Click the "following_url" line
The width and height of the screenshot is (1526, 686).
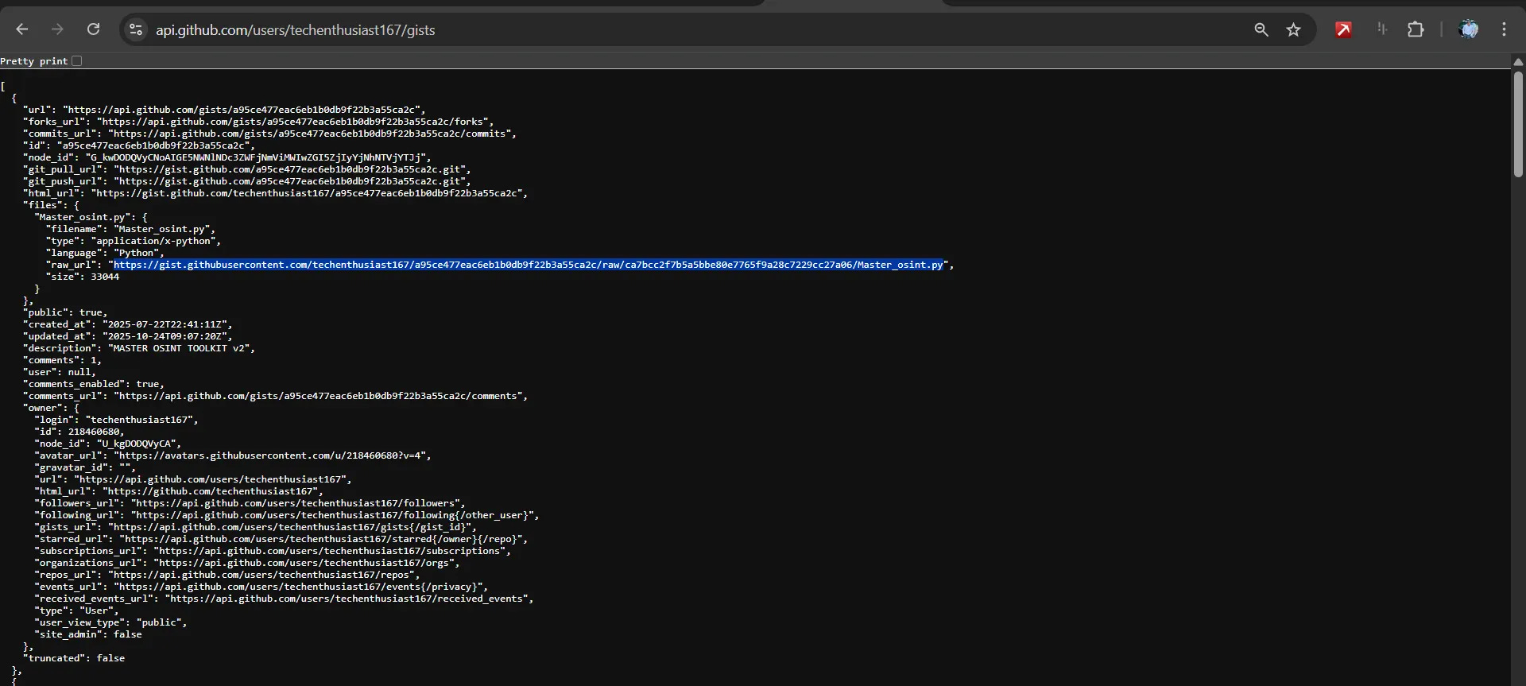coord(287,515)
